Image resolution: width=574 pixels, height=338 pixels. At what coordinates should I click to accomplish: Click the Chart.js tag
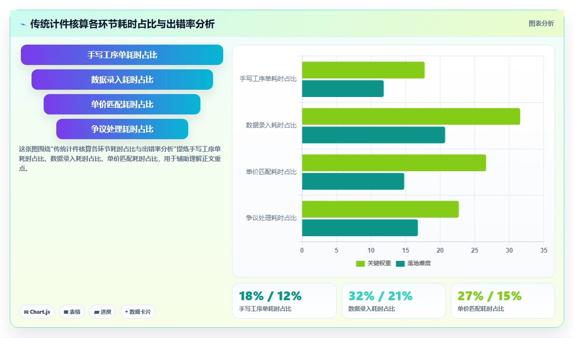[37, 312]
